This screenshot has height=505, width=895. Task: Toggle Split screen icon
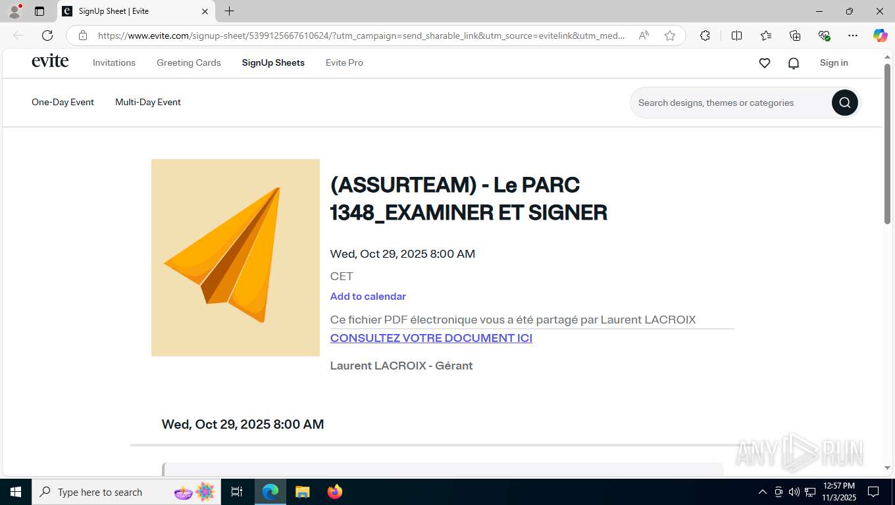(x=737, y=36)
